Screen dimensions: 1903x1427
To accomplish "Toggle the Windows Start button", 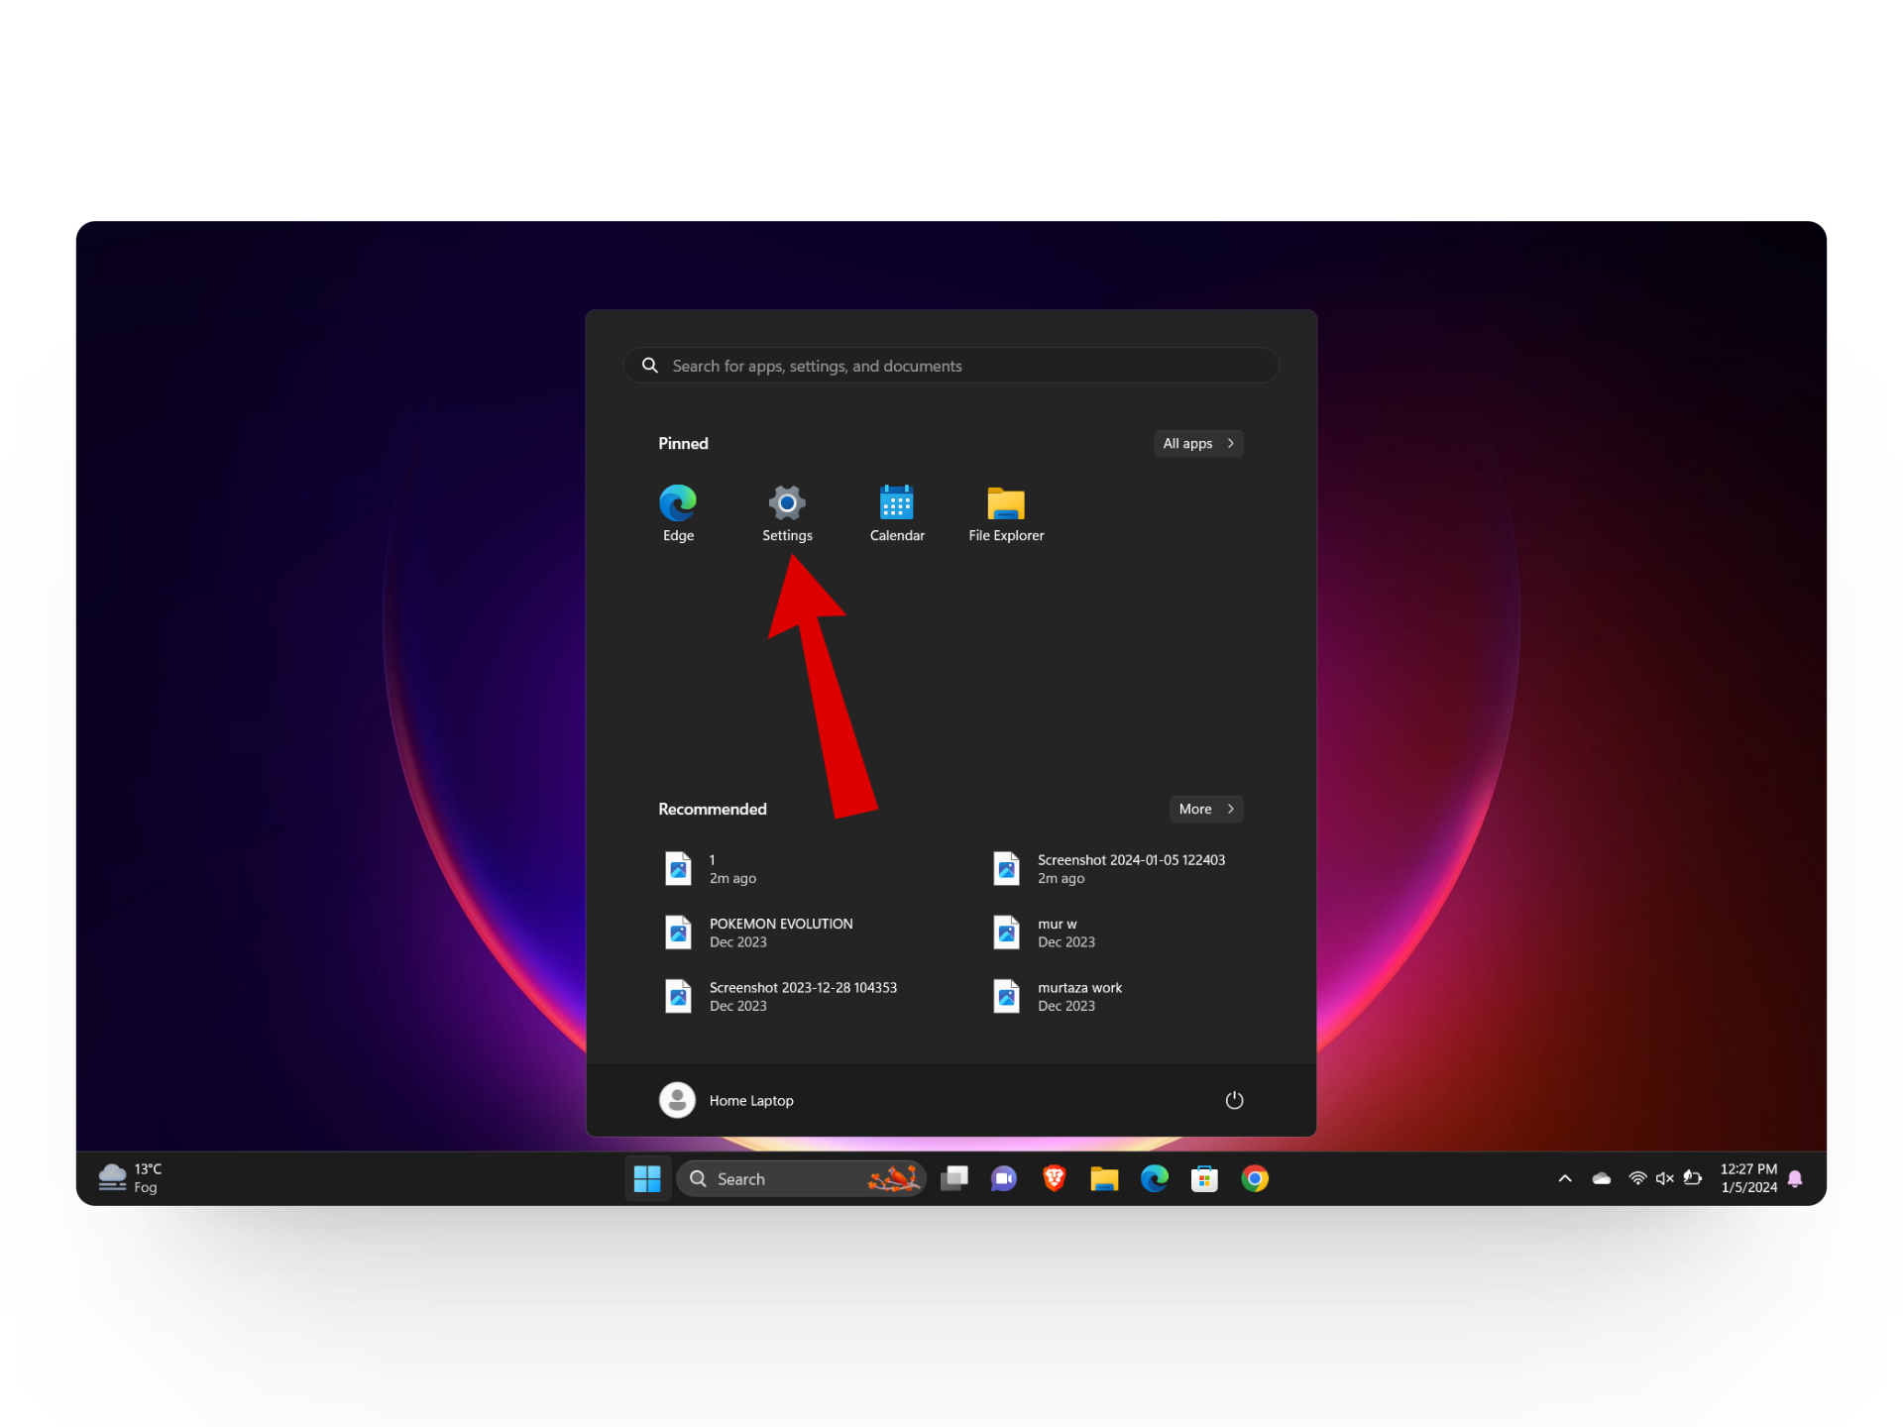I will tap(647, 1178).
